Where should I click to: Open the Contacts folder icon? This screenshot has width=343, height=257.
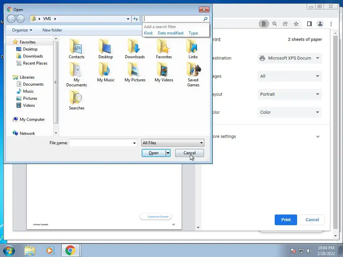(x=76, y=46)
